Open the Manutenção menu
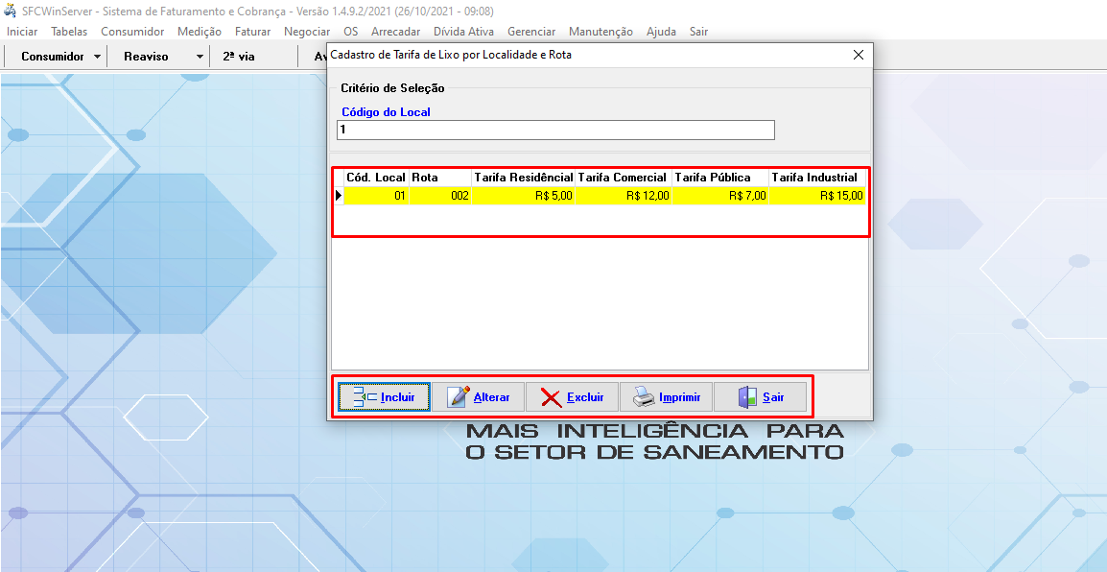This screenshot has width=1107, height=572. (x=601, y=31)
